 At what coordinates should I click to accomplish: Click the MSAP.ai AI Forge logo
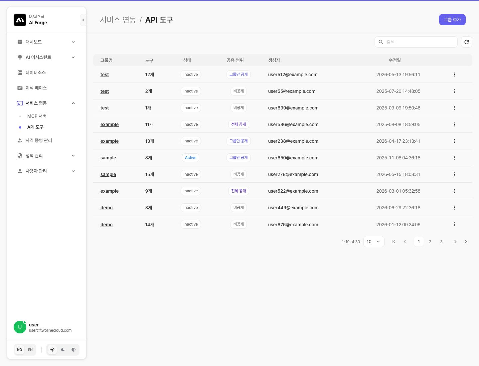[x=20, y=20]
